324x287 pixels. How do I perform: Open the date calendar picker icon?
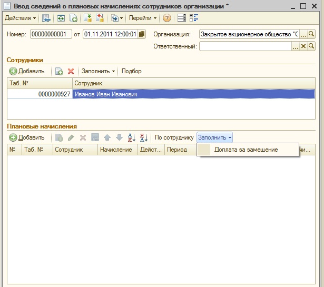(142, 34)
